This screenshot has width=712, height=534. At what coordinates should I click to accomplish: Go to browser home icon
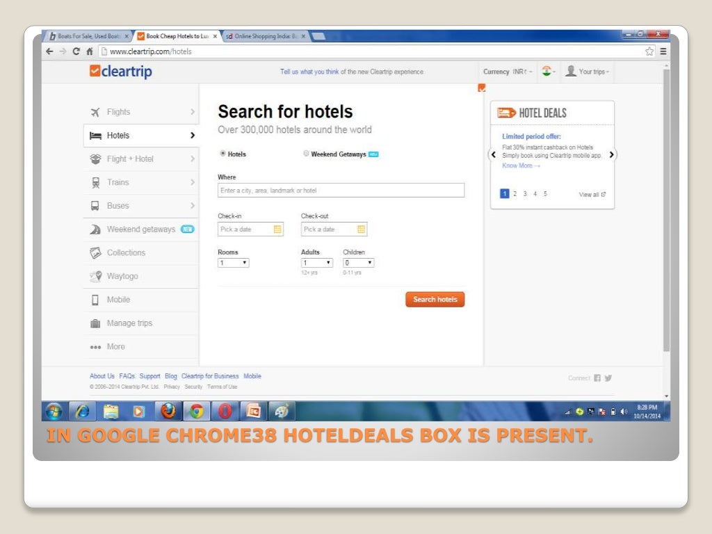(x=90, y=51)
